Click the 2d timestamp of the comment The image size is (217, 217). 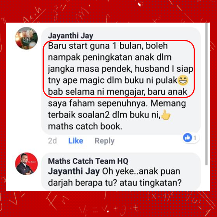[52, 141]
